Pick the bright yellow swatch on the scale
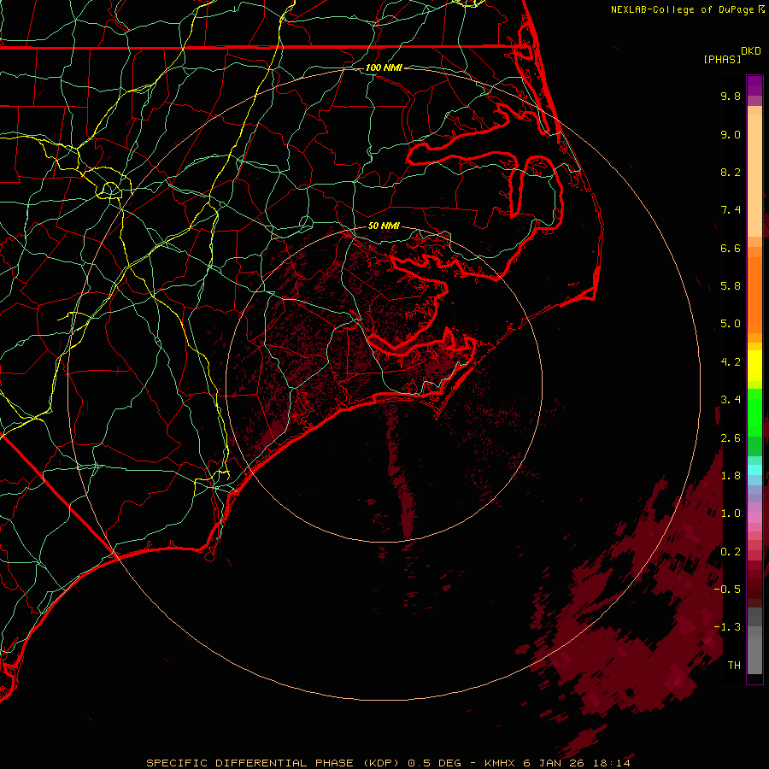Screen dimensions: 769x769 click(754, 366)
